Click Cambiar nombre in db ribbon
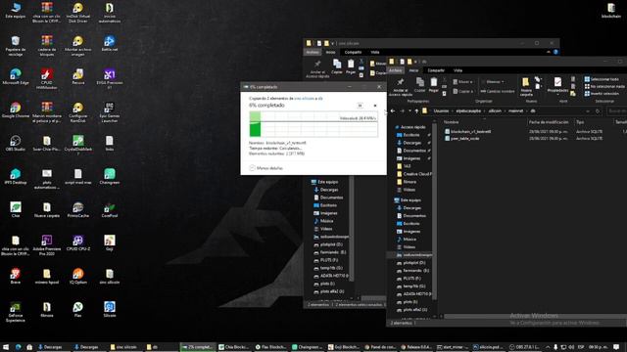This screenshot has height=352, width=627. tap(498, 91)
